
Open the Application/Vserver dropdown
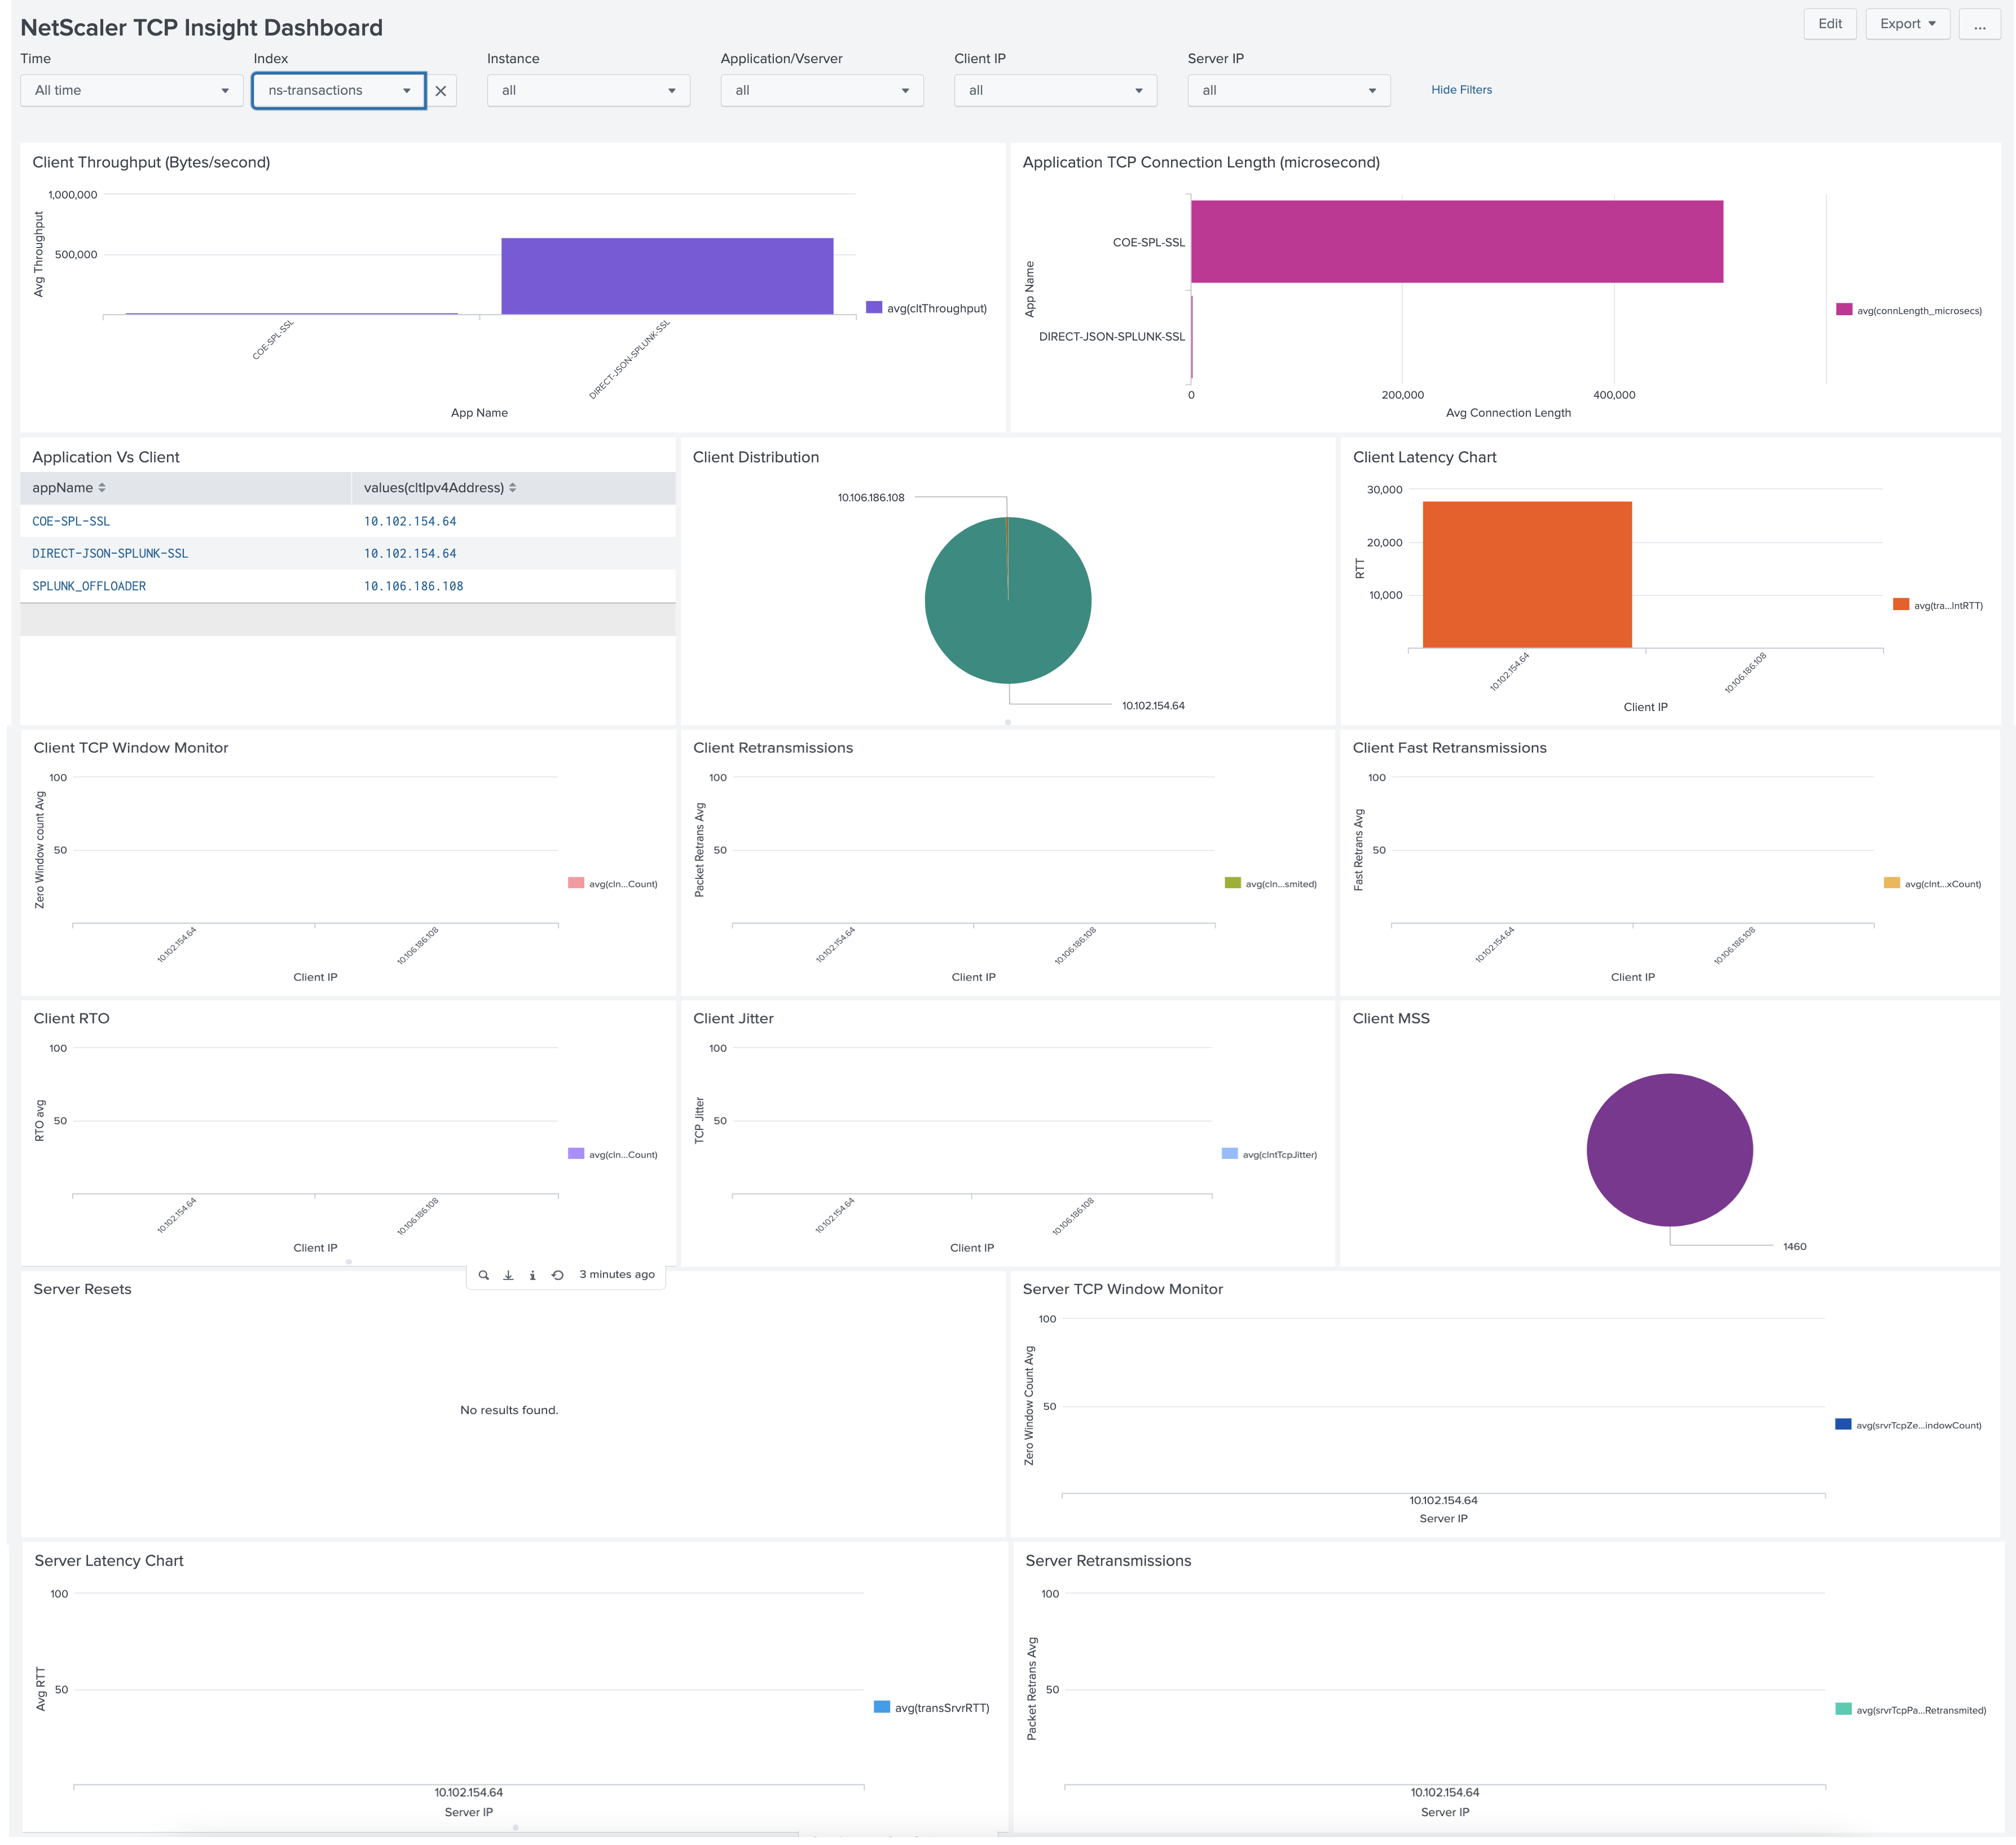tap(821, 90)
